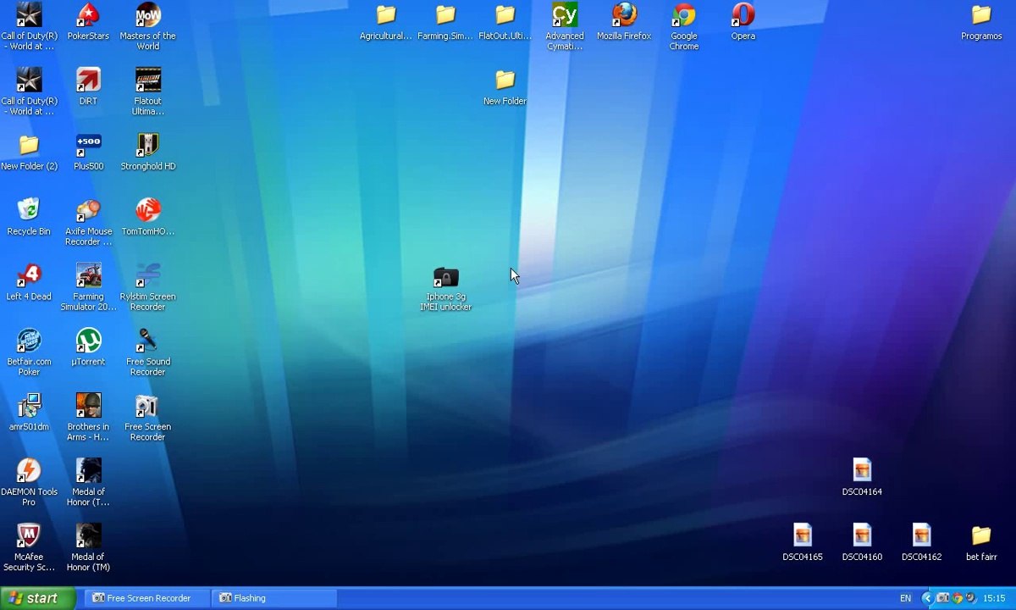Viewport: 1016px width, 610px height.
Task: Open Mozilla Firefox from the desktop
Action: 624,15
